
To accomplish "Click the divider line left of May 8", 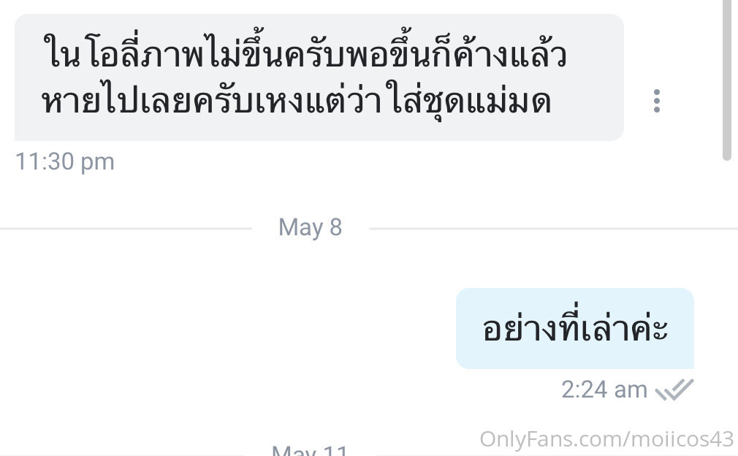I will 126,229.
